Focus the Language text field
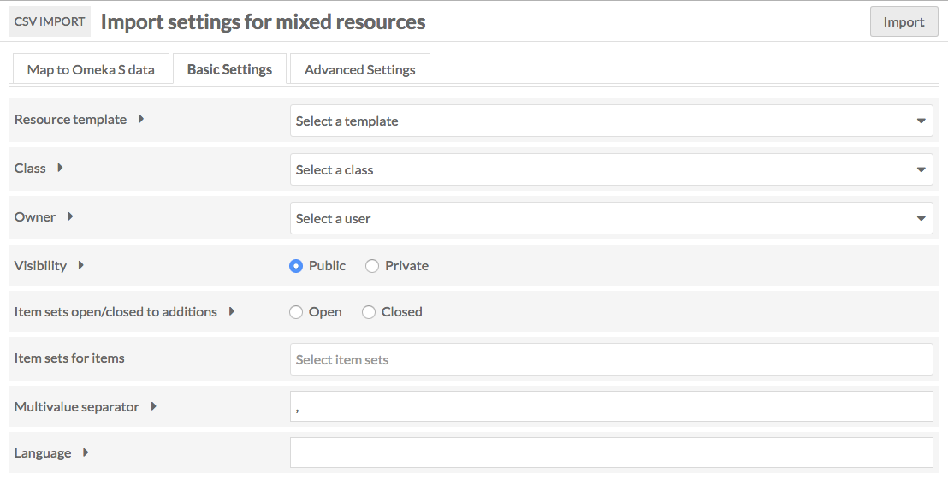The image size is (948, 479). click(611, 452)
